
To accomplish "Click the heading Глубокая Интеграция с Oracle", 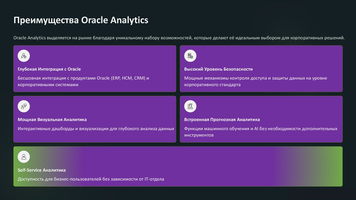I will (x=49, y=69).
